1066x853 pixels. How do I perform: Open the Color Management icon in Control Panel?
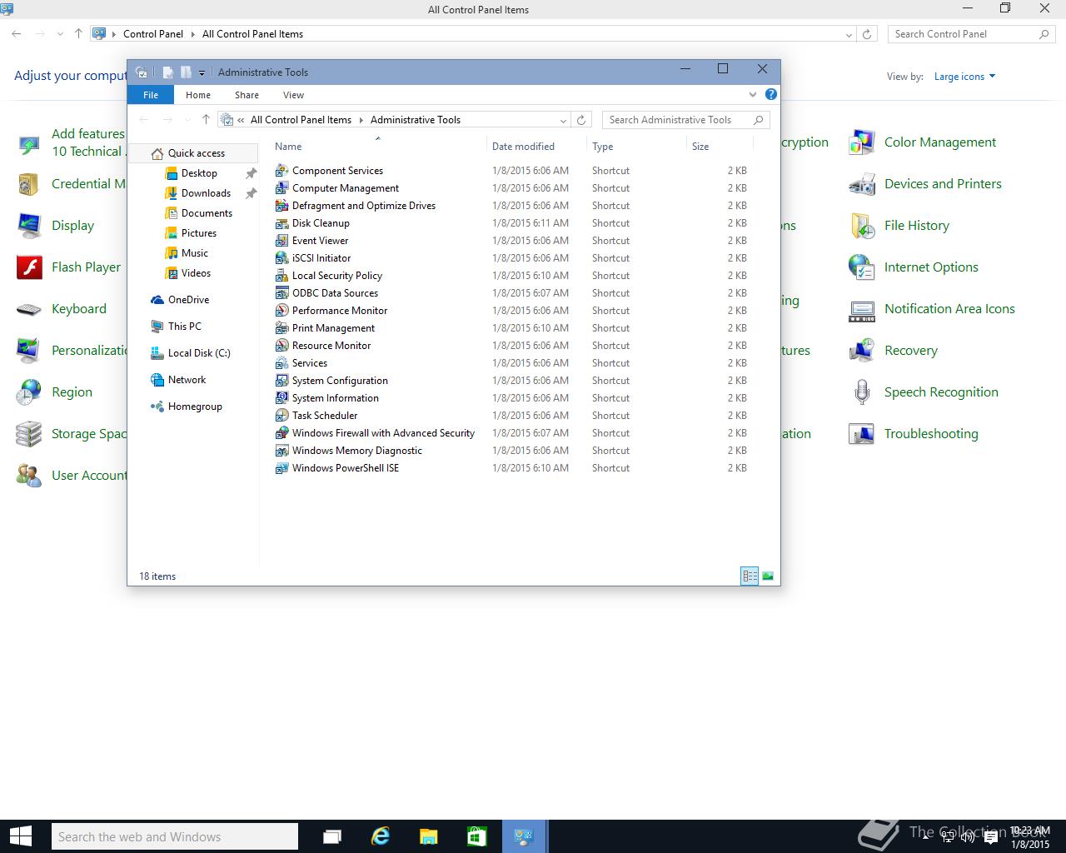(861, 142)
